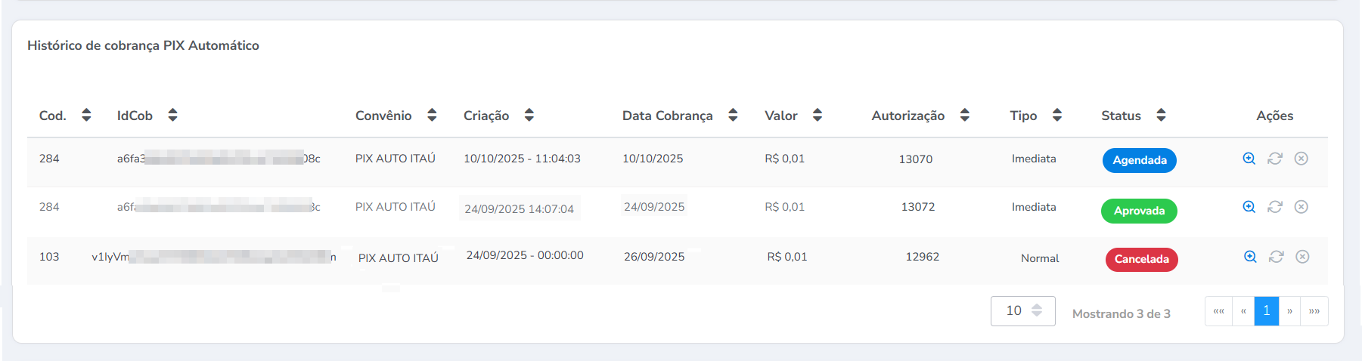The image size is (1362, 361).
Task: Go to the next page
Action: [x=1289, y=311]
